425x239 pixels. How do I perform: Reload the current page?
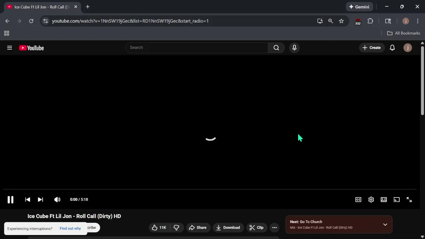(31, 21)
